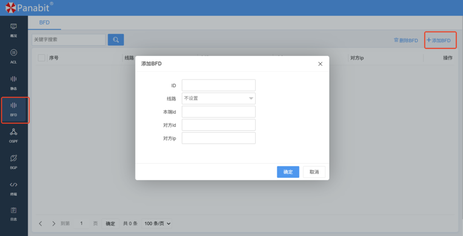Open the 终端 terminal sidebar icon
The height and width of the screenshot is (236, 463).
pyautogui.click(x=14, y=188)
